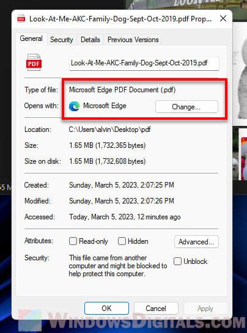Open the Previous Versions tab
Image resolution: width=247 pixels, height=333 pixels.
(x=133, y=40)
